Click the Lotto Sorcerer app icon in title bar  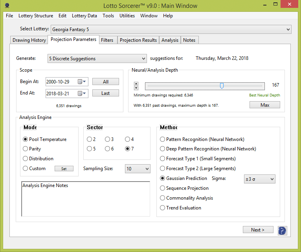tap(7, 6)
